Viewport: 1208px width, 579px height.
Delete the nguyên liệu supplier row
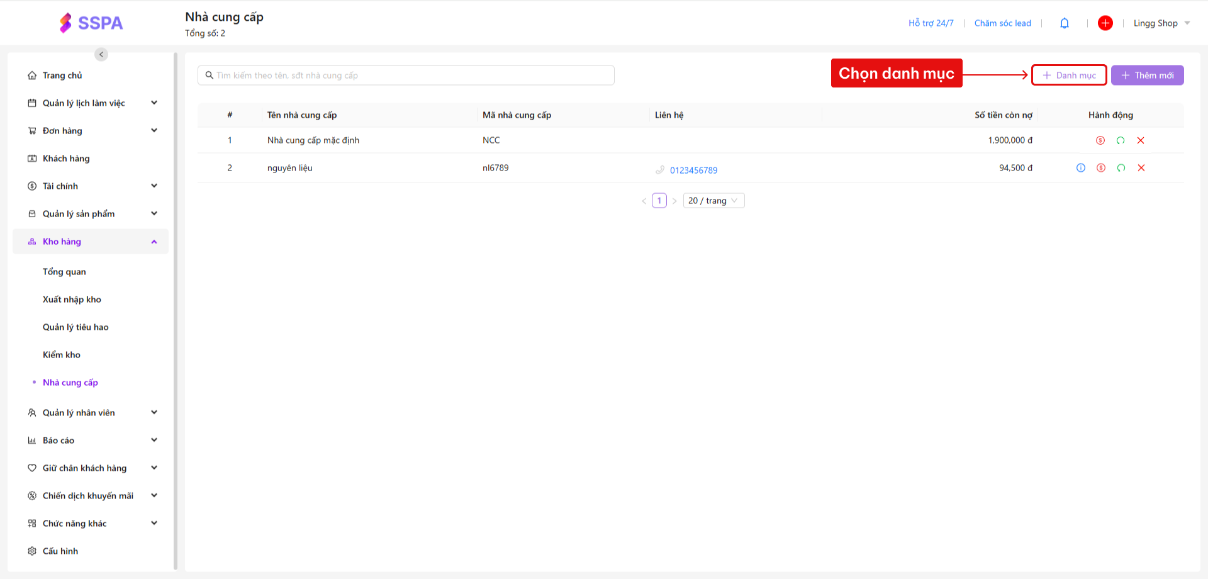pyautogui.click(x=1141, y=168)
